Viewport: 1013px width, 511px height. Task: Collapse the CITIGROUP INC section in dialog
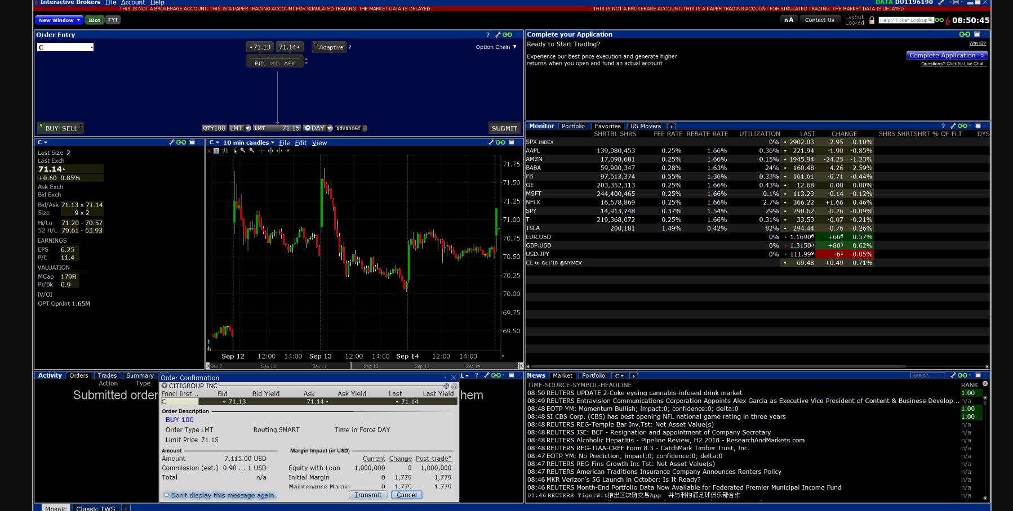(165, 386)
